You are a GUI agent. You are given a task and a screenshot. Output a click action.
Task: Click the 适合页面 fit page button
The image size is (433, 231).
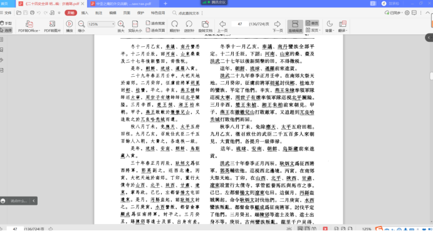tap(155, 30)
